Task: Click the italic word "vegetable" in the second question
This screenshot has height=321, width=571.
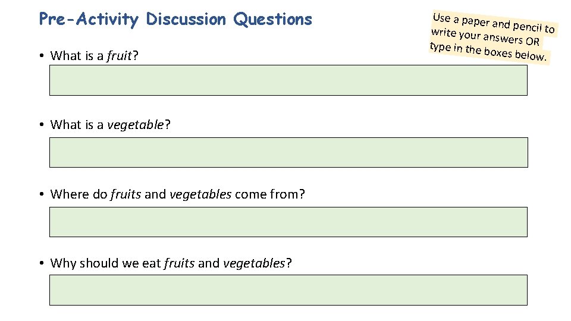Action: [x=136, y=125]
